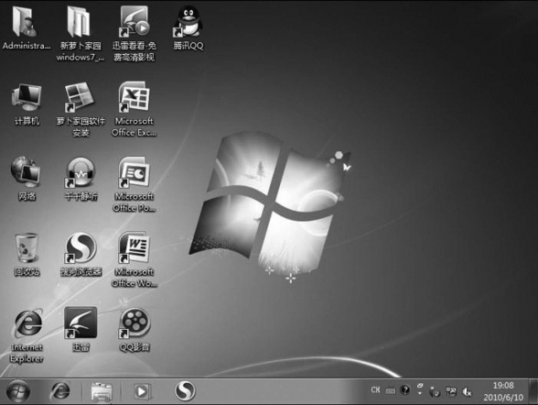Select the Microsoft Office PowerPoint shortcut

134,185
